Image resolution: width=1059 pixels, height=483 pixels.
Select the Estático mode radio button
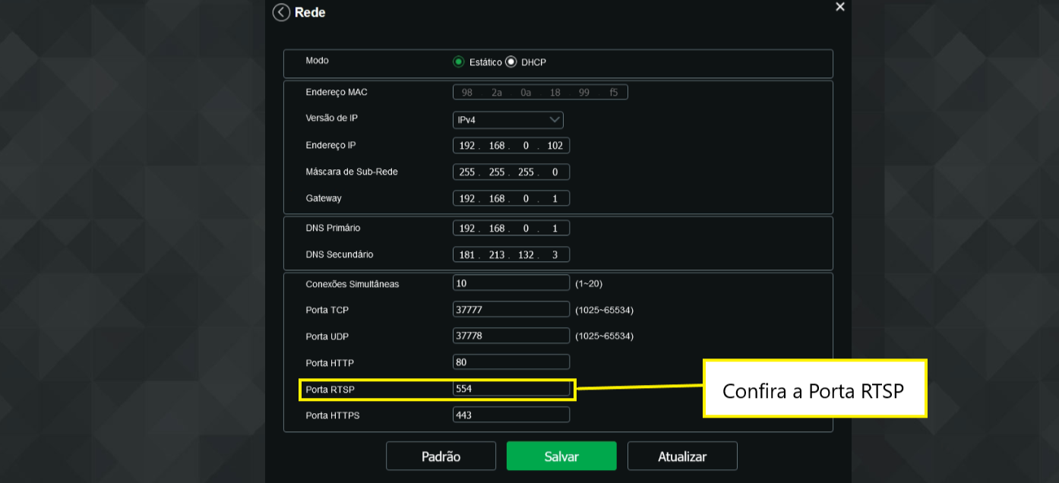point(458,62)
